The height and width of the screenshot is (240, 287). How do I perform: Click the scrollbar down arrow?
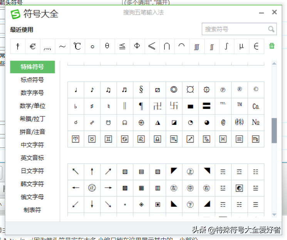tap(274, 215)
